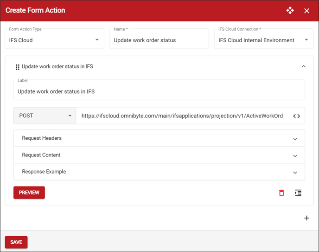Click the SAVE button
Viewport: 319px width, 252px height.
tap(16, 242)
